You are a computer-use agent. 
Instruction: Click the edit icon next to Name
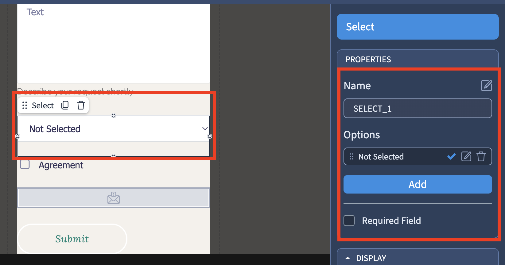tap(486, 86)
